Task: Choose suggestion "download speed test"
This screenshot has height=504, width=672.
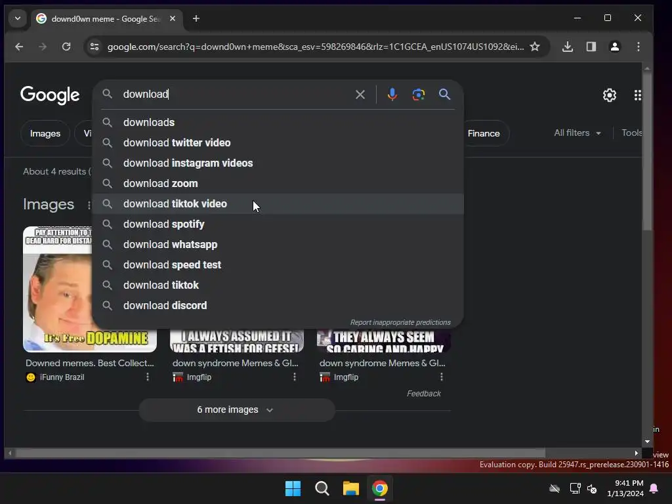Action: tap(278, 265)
